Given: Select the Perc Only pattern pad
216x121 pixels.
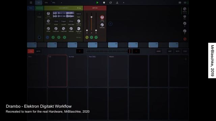Looking at the screenshot, I should (98, 71).
